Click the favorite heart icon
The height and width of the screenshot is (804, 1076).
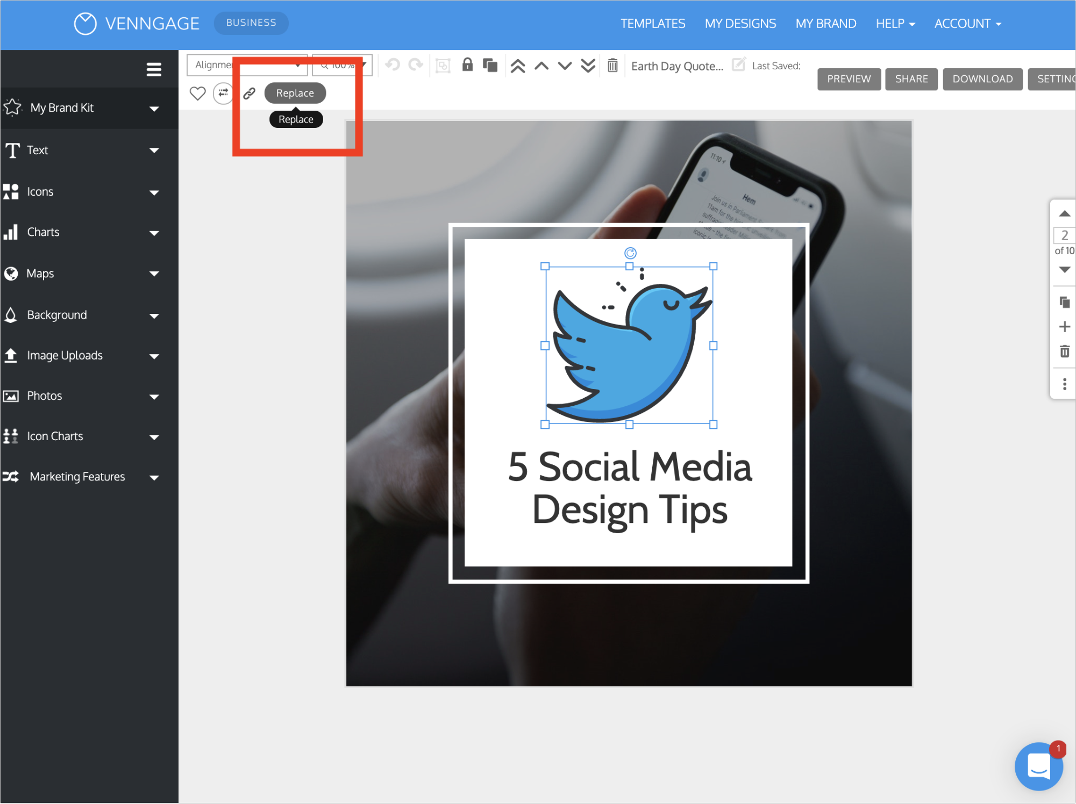click(x=197, y=93)
